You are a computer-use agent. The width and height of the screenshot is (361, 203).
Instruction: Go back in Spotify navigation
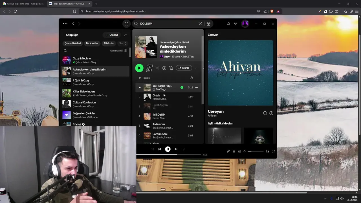(73, 24)
